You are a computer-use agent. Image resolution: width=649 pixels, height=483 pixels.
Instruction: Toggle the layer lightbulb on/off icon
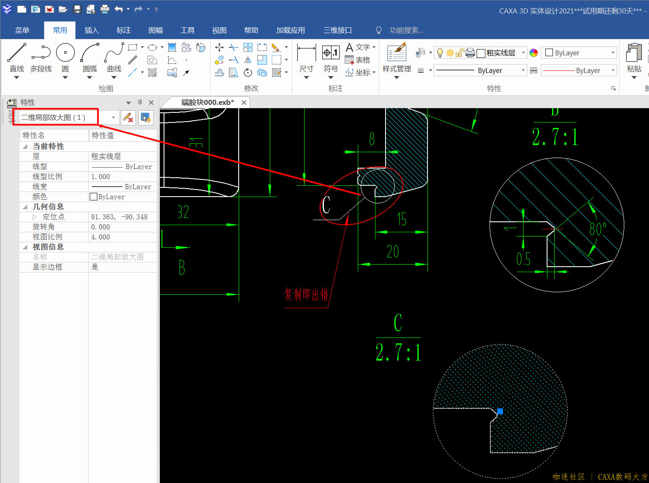[x=440, y=53]
